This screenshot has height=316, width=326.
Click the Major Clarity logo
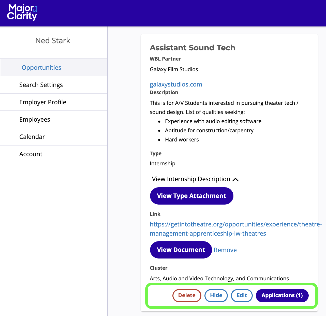pos(22,12)
